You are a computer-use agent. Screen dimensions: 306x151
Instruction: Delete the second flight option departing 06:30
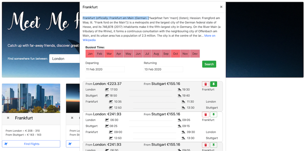point(206,115)
